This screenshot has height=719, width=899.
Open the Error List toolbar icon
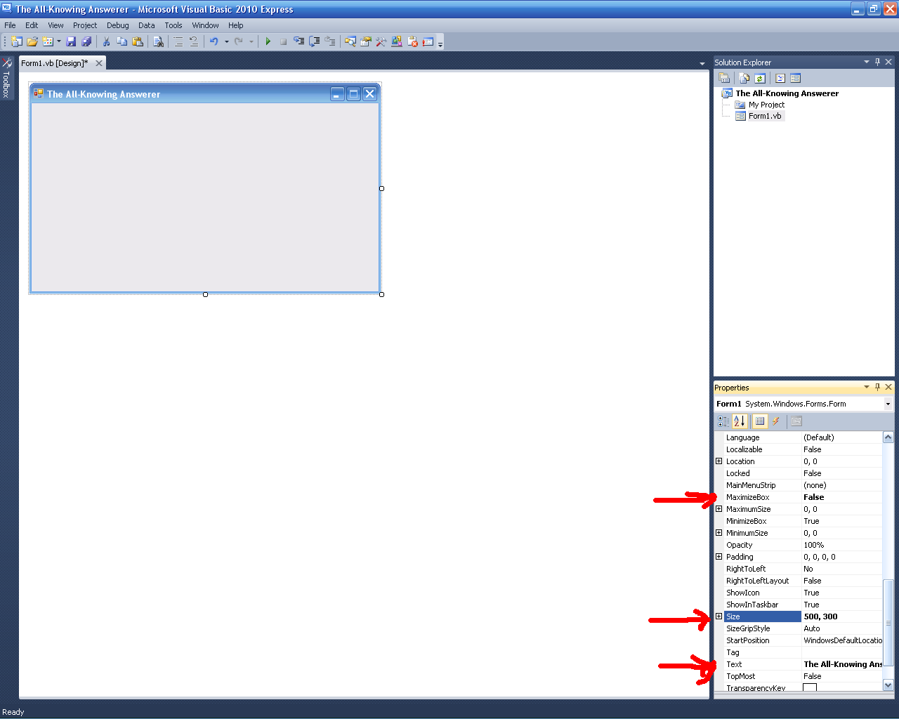point(412,42)
